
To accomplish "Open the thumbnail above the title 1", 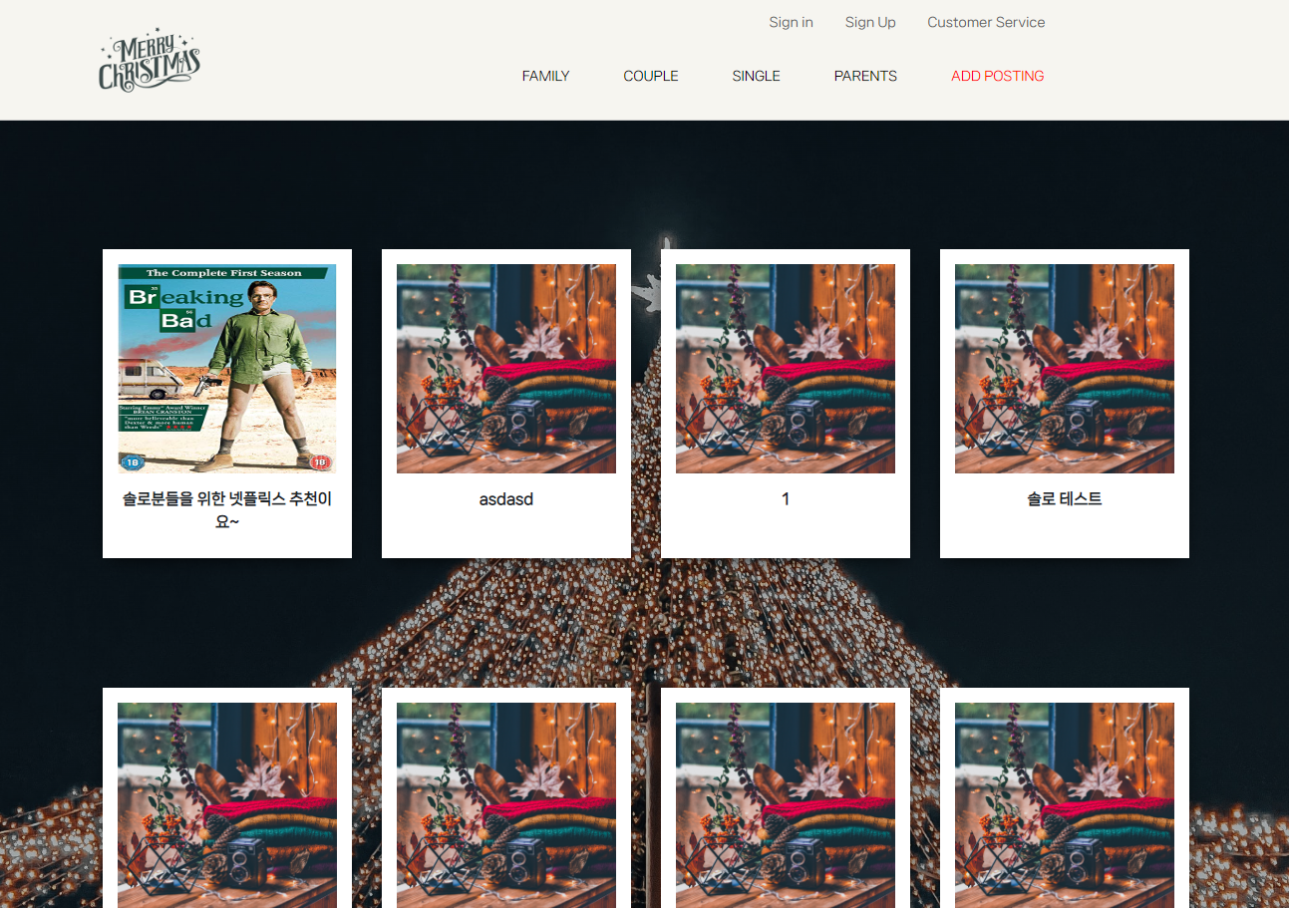I will coord(786,369).
